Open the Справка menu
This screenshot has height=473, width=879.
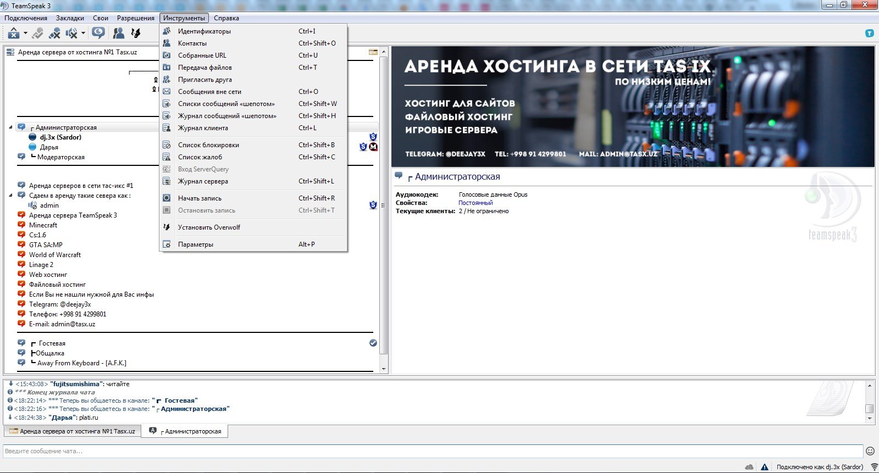(x=226, y=18)
